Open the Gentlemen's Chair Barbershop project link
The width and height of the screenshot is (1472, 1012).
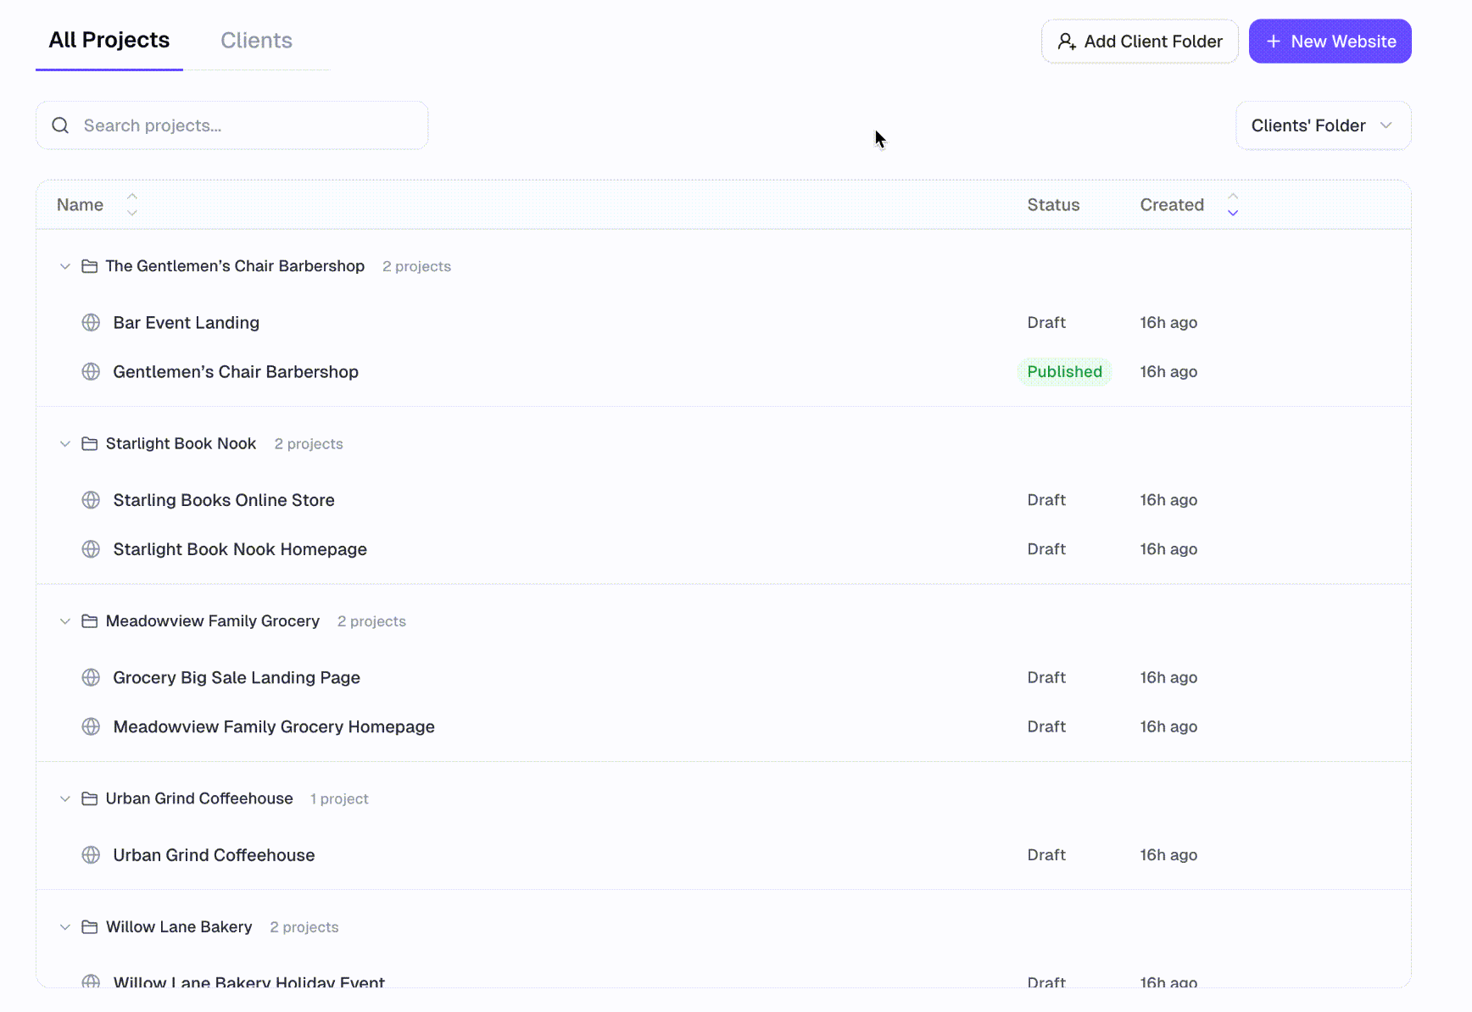(236, 371)
